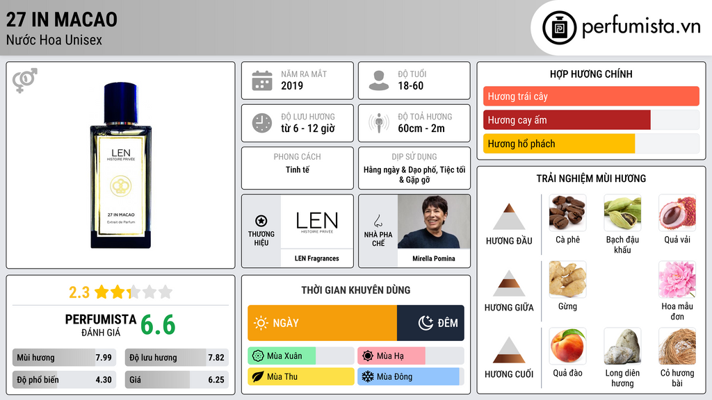Click the sillage value 60cm - 2m

point(421,128)
